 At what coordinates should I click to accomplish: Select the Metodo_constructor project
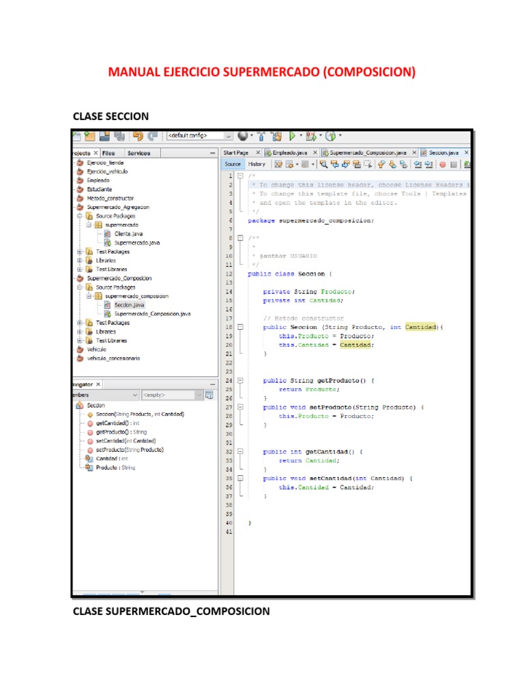click(111, 199)
